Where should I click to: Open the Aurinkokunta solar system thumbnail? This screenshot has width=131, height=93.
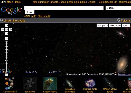10,85
